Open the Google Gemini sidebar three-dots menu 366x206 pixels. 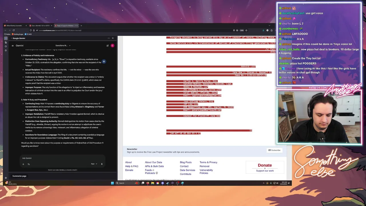point(109,38)
